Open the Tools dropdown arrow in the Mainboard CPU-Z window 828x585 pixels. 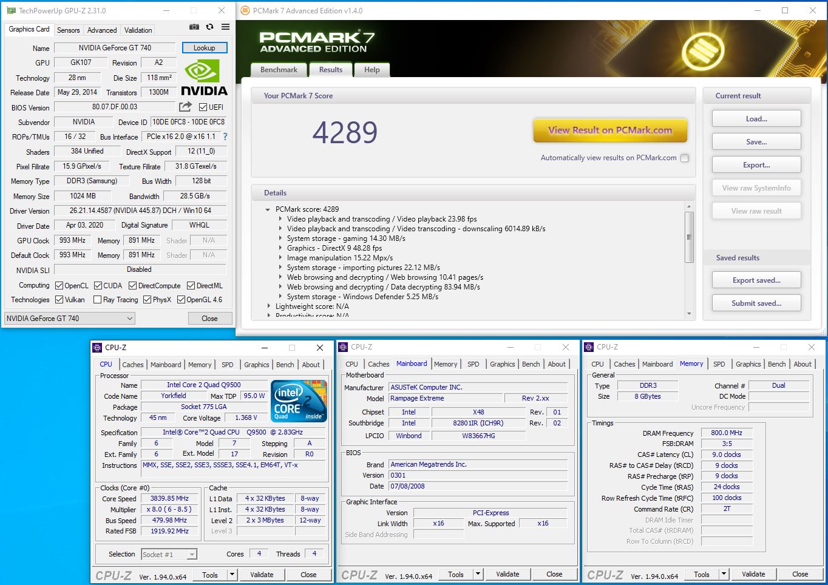coord(478,574)
